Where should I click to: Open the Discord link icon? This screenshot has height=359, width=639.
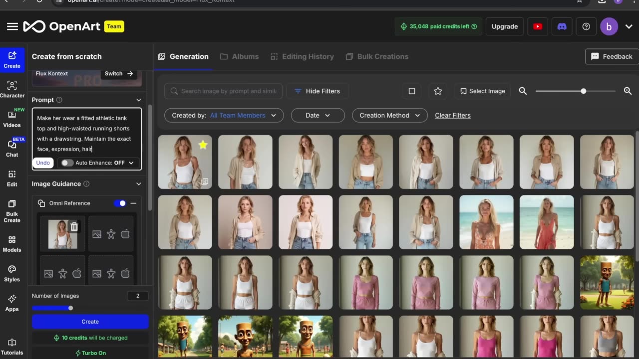[562, 26]
